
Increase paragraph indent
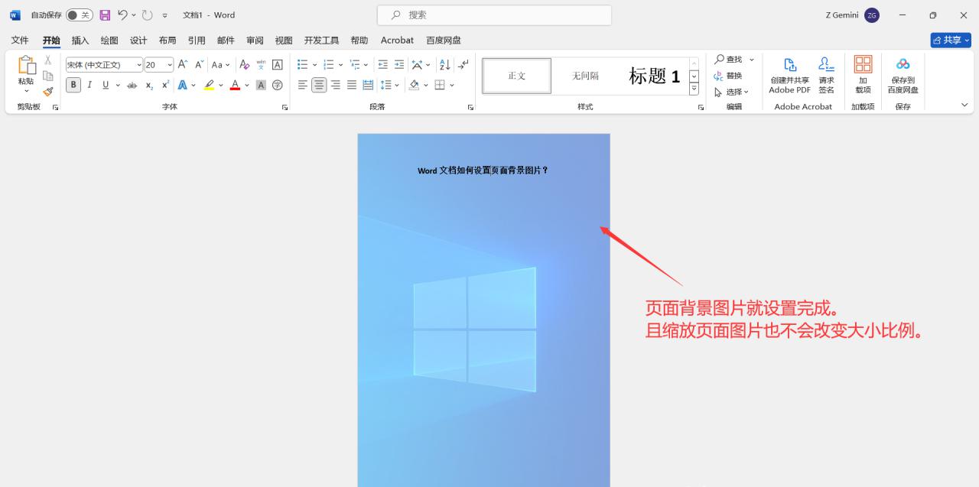click(x=399, y=65)
